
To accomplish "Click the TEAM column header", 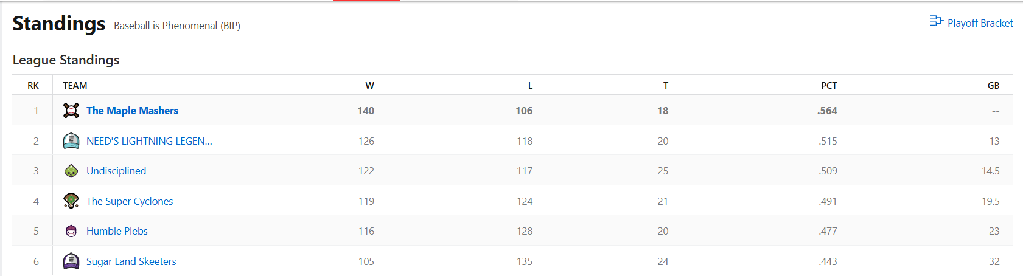I will pyautogui.click(x=75, y=86).
